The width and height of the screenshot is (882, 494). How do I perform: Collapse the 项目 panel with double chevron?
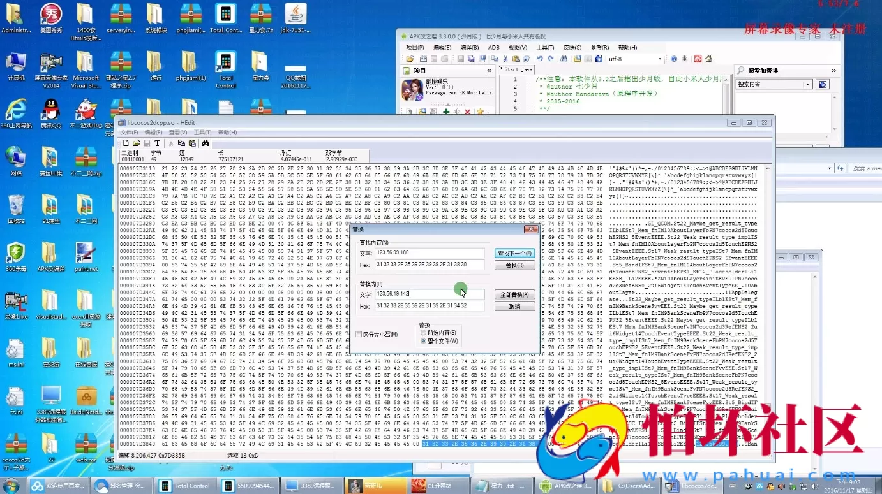[490, 71]
